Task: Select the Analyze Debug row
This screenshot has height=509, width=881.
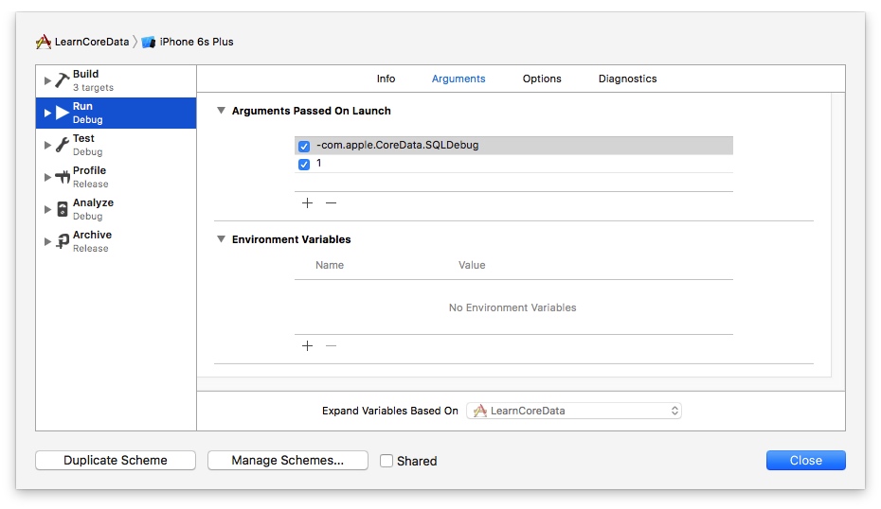Action: [117, 209]
